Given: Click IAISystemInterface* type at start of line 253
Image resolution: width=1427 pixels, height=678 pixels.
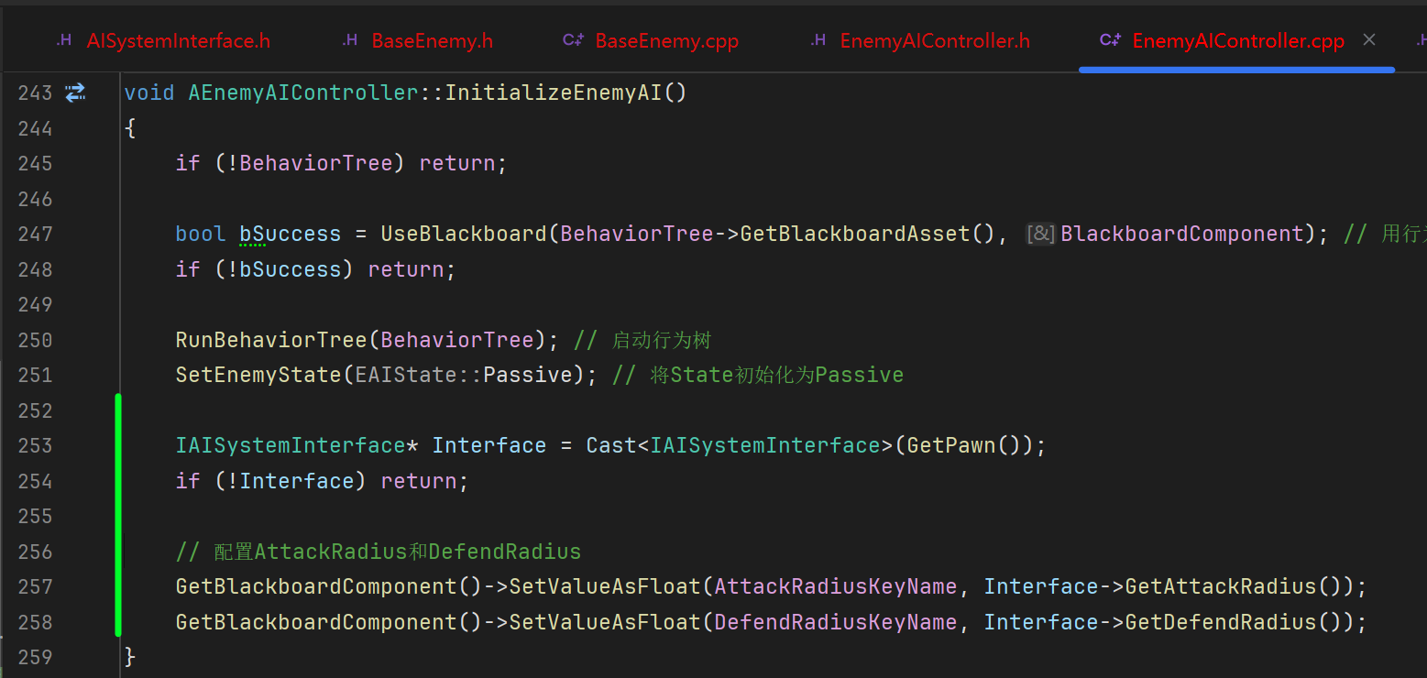Looking at the screenshot, I should 297,446.
